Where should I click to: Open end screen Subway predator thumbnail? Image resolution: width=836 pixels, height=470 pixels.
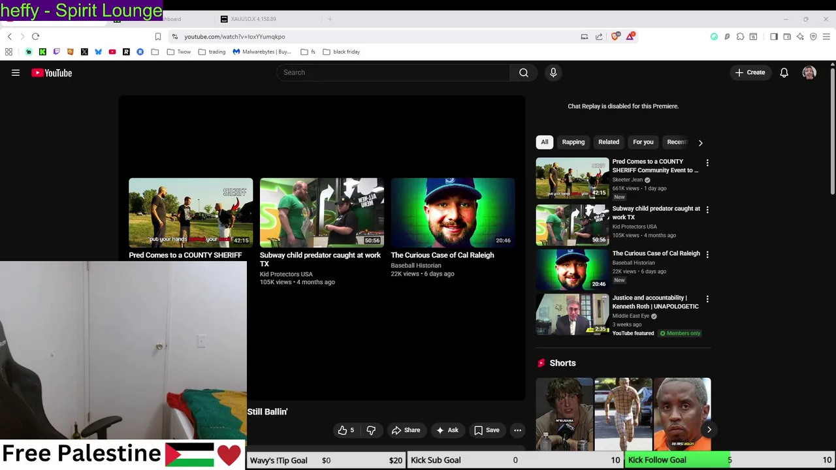(x=321, y=212)
